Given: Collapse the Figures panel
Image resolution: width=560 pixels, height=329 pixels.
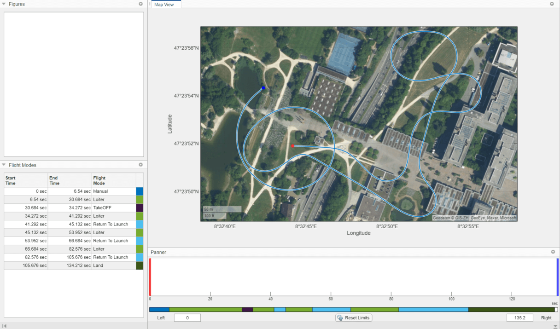Looking at the screenshot, I should pyautogui.click(x=4, y=4).
